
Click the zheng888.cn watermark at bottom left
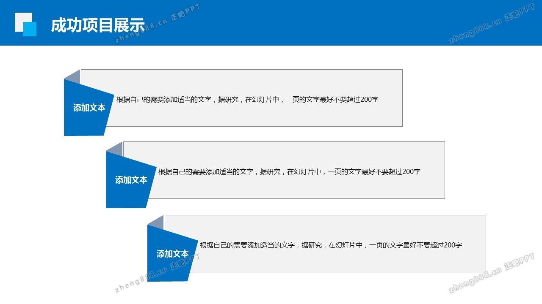pyautogui.click(x=157, y=274)
